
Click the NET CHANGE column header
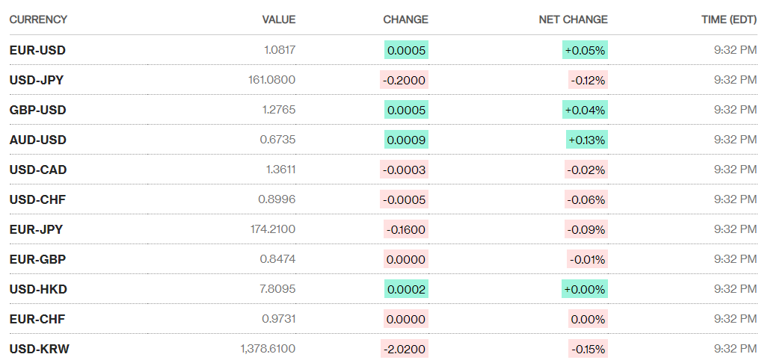(x=573, y=19)
